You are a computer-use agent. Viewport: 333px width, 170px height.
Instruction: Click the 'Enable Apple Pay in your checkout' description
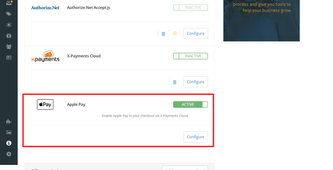[145, 116]
